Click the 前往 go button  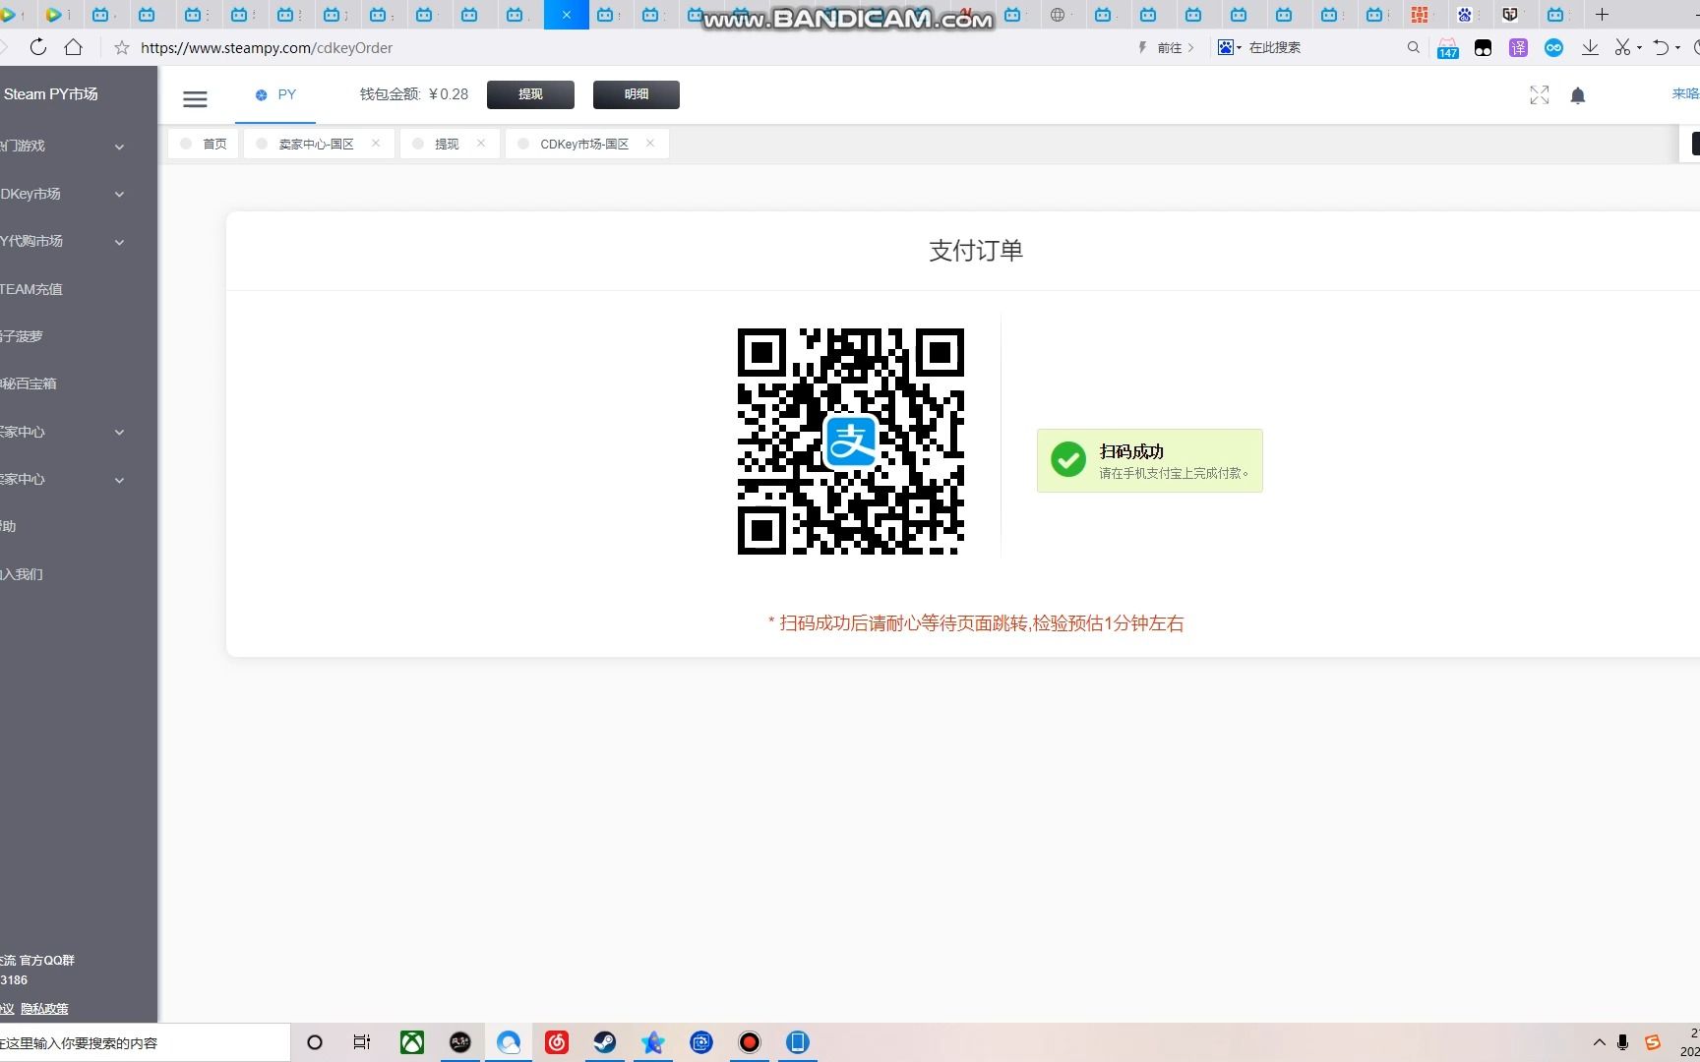[1175, 47]
